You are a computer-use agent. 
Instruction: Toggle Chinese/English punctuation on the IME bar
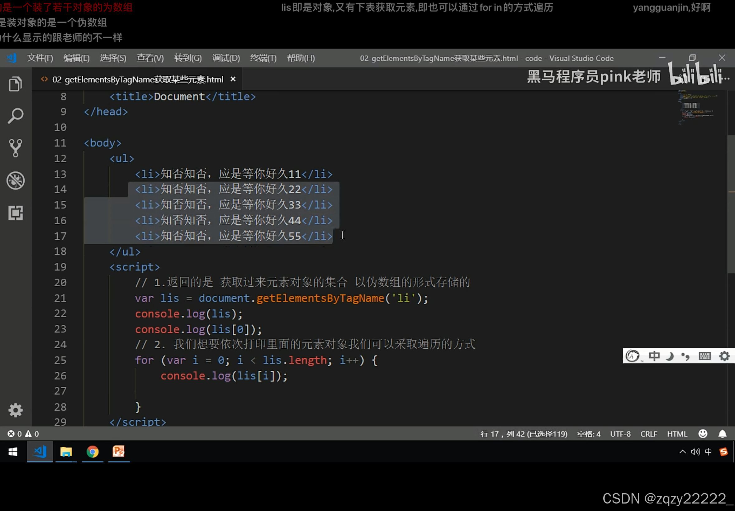[685, 356]
